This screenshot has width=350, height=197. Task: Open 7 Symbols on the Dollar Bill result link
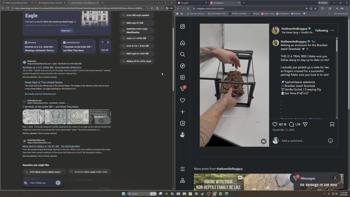coord(51,107)
